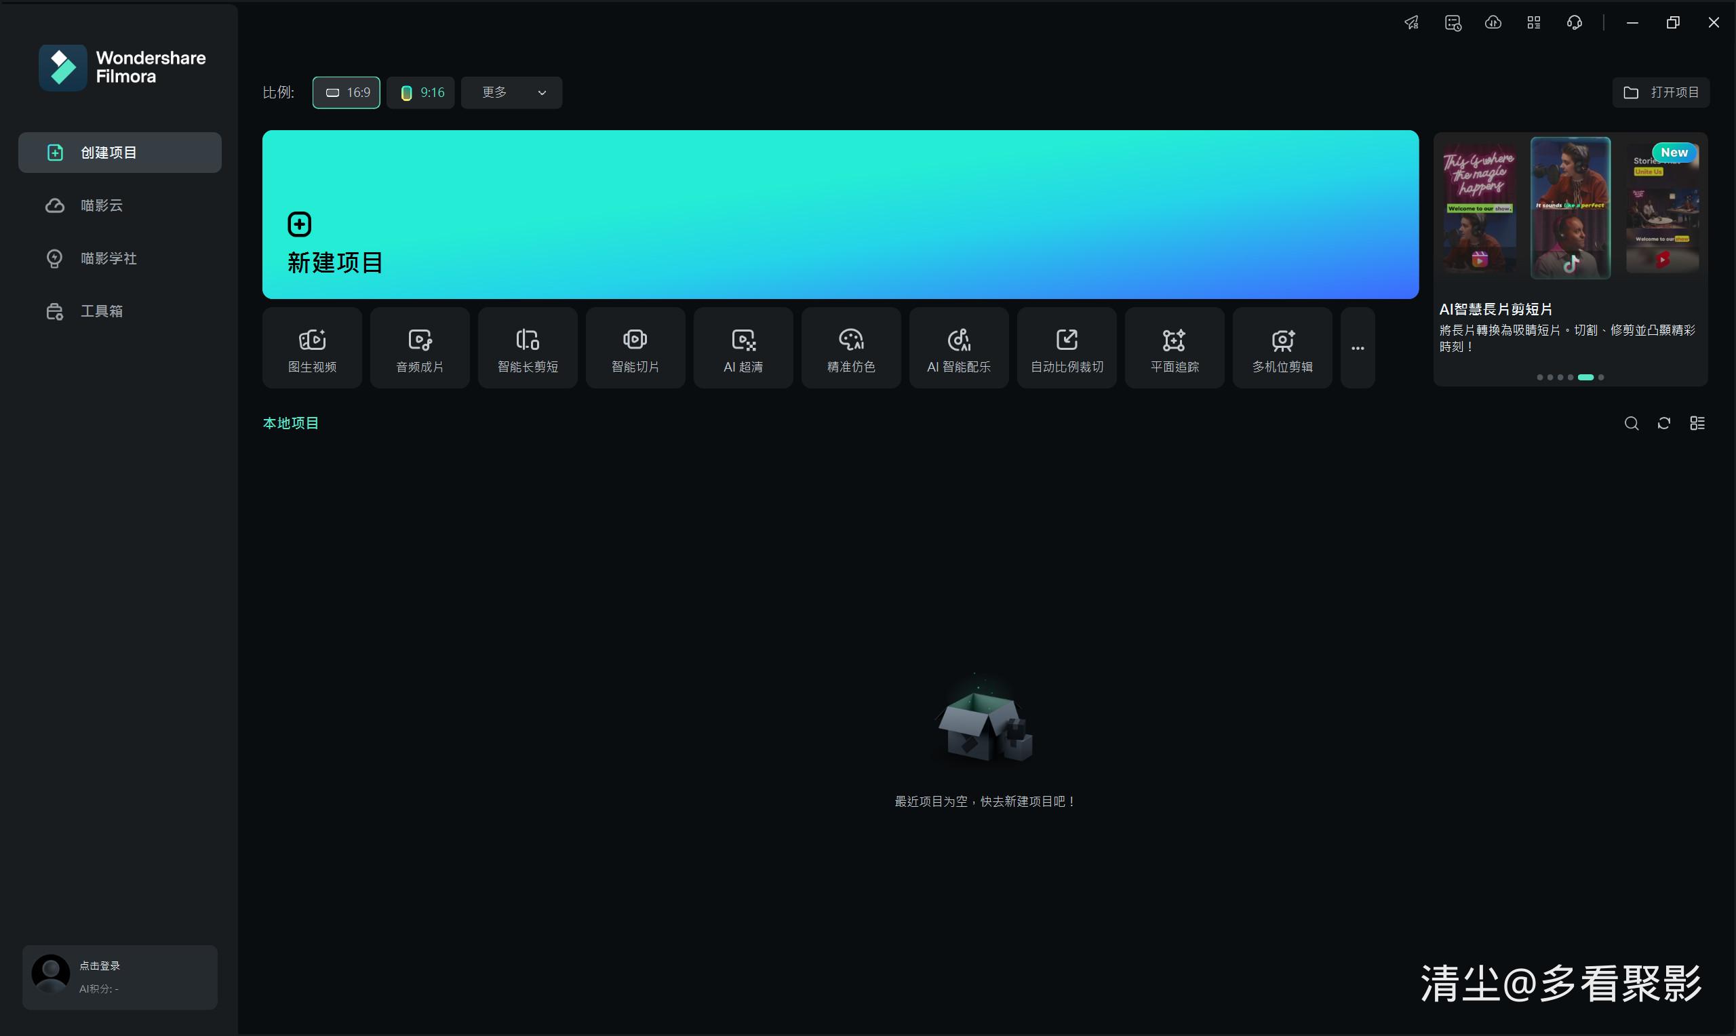Click the 新建项目 banner
The height and width of the screenshot is (1036, 1736).
pyautogui.click(x=840, y=214)
